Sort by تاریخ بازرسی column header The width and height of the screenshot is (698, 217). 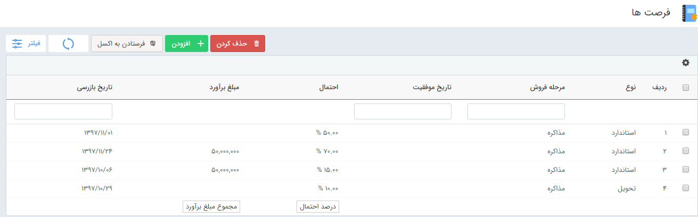click(x=95, y=88)
